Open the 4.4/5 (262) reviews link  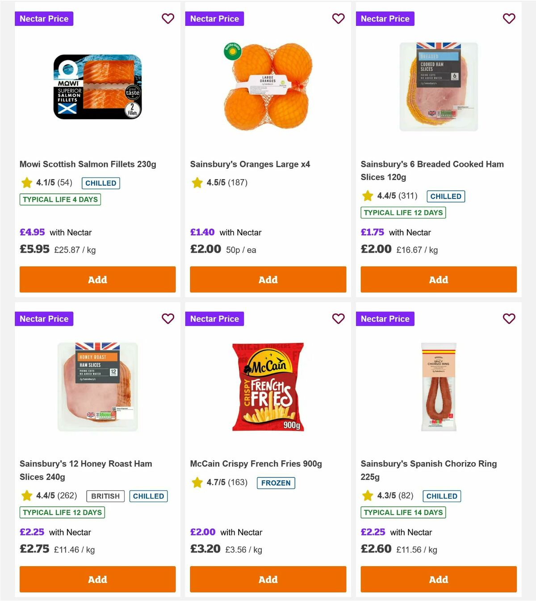coord(55,496)
